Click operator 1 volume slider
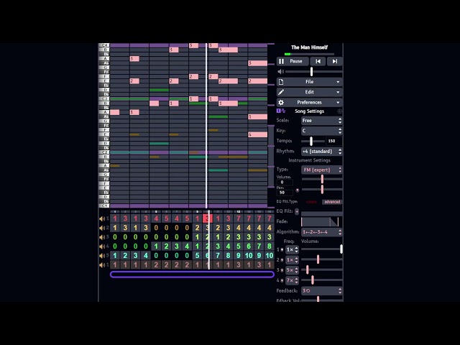 [x=322, y=249]
